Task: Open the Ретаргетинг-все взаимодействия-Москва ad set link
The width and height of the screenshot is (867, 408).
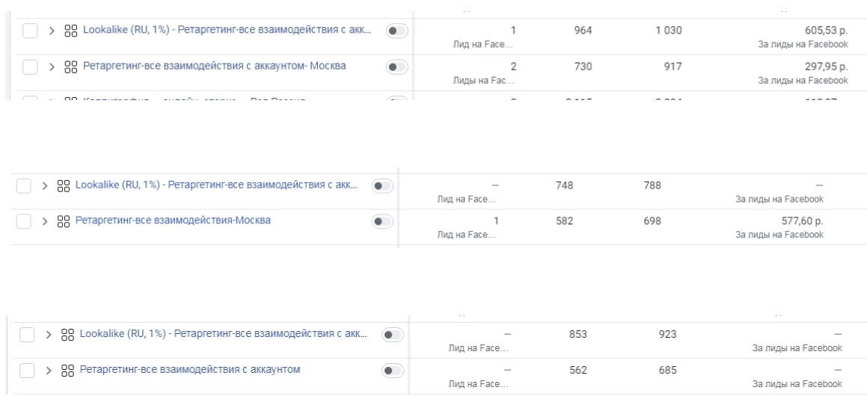Action: (164, 221)
